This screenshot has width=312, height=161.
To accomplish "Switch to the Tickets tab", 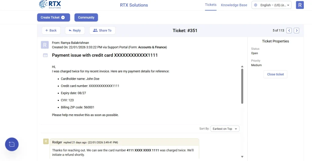I will click(x=211, y=5).
